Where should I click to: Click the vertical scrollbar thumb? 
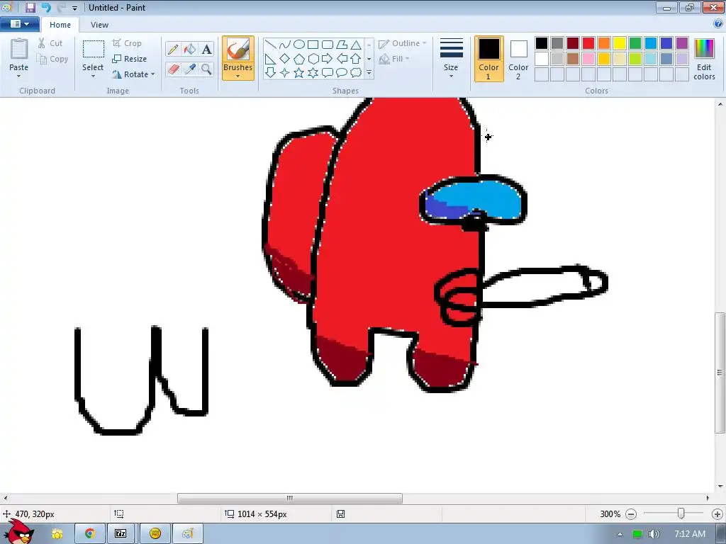[720, 373]
